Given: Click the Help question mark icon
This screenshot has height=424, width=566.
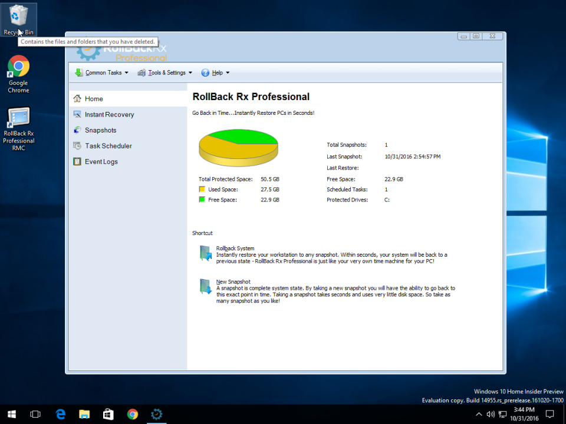Looking at the screenshot, I should click(x=205, y=72).
